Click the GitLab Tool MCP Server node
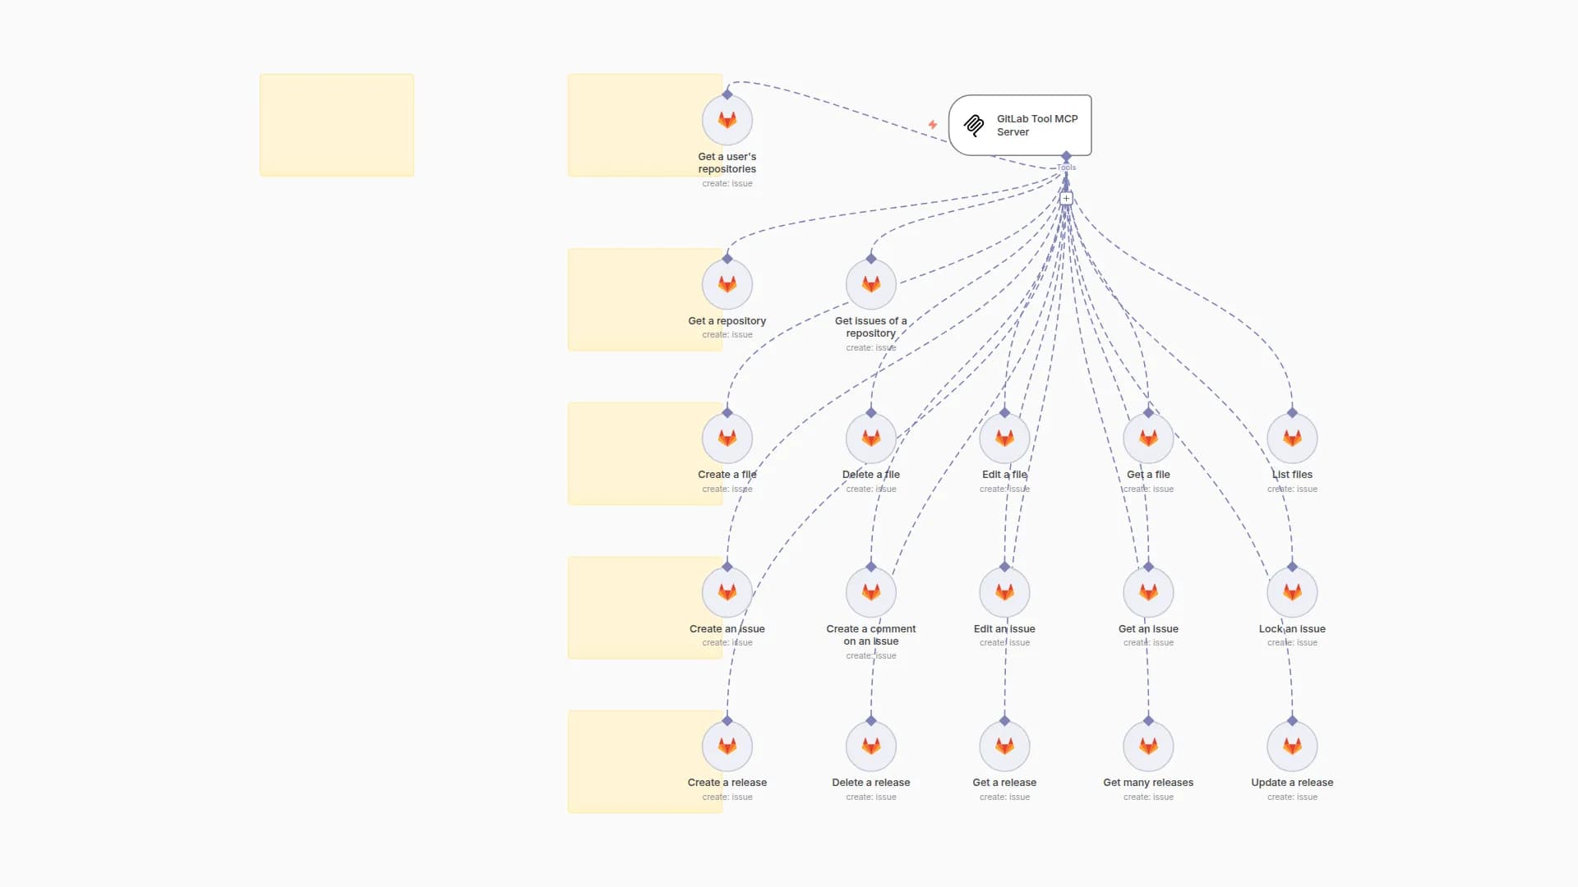Image resolution: width=1578 pixels, height=887 pixels. [x=1020, y=125]
